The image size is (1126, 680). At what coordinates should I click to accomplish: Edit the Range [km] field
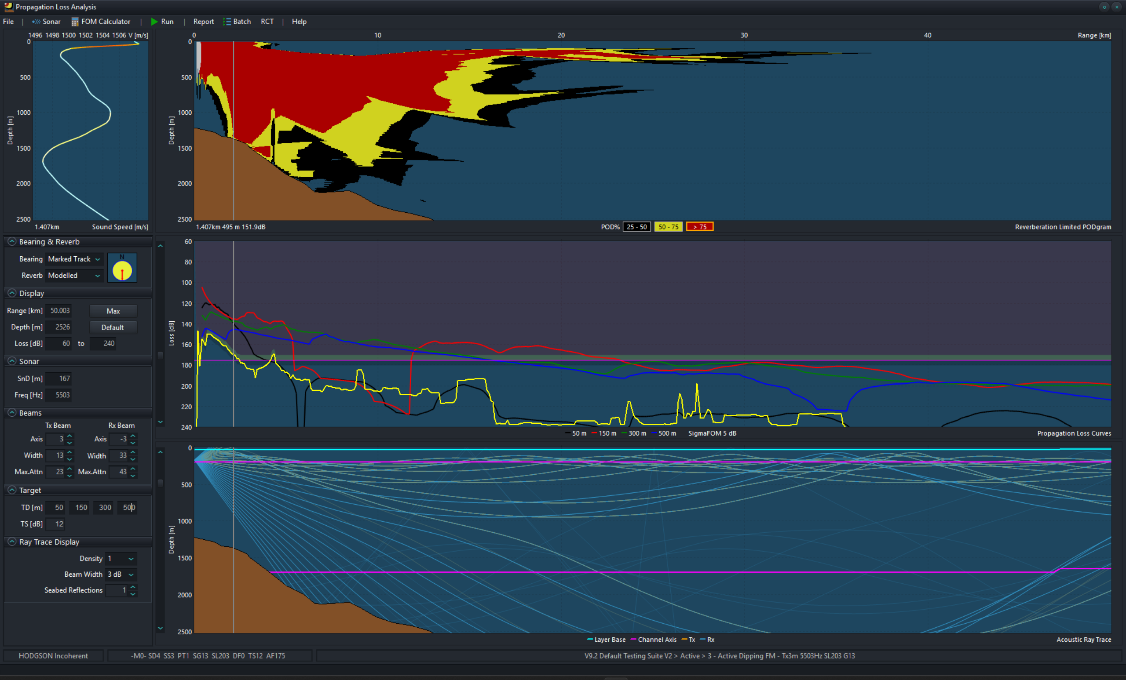(59, 310)
